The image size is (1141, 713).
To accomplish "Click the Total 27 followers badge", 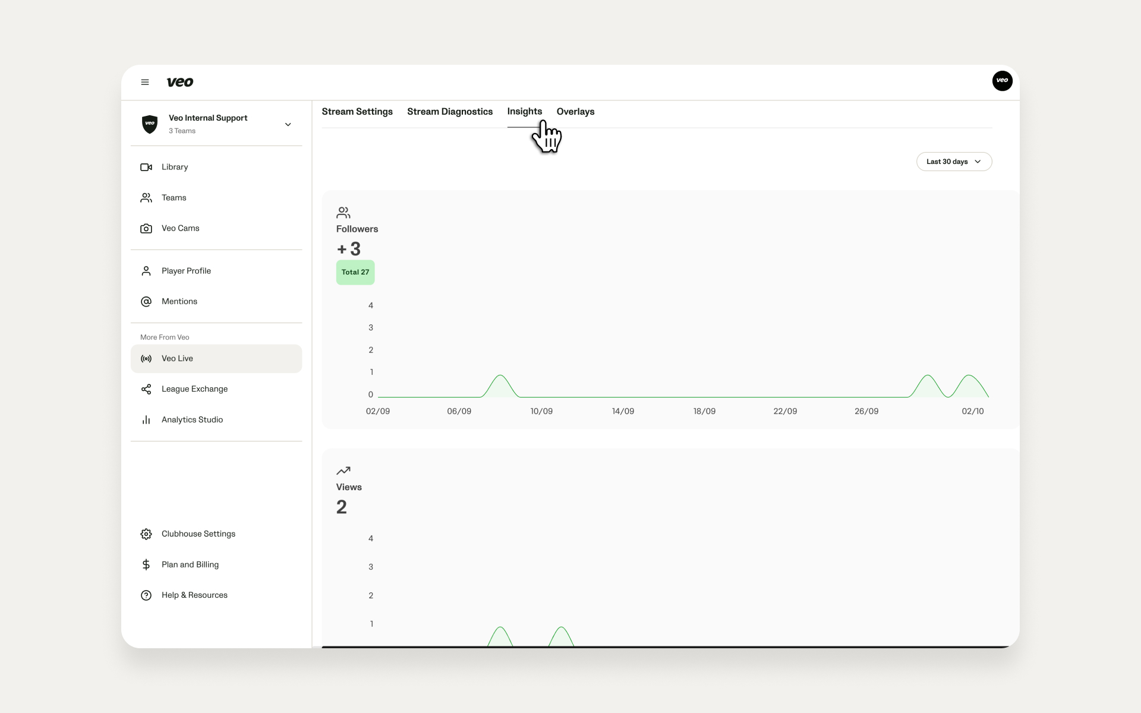I will point(355,272).
